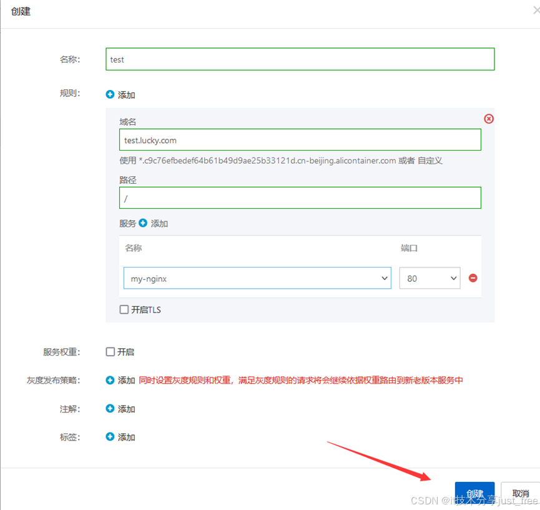The height and width of the screenshot is (510, 540).
Task: Remove the rule with the red X icon
Action: [489, 119]
